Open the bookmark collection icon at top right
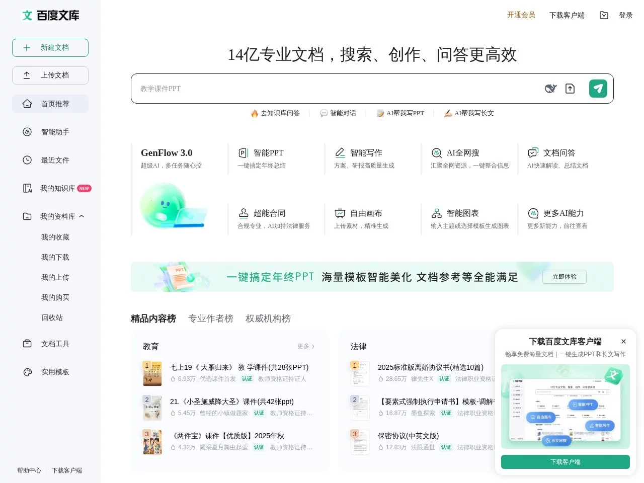Viewport: 644px width, 483px height. [604, 15]
